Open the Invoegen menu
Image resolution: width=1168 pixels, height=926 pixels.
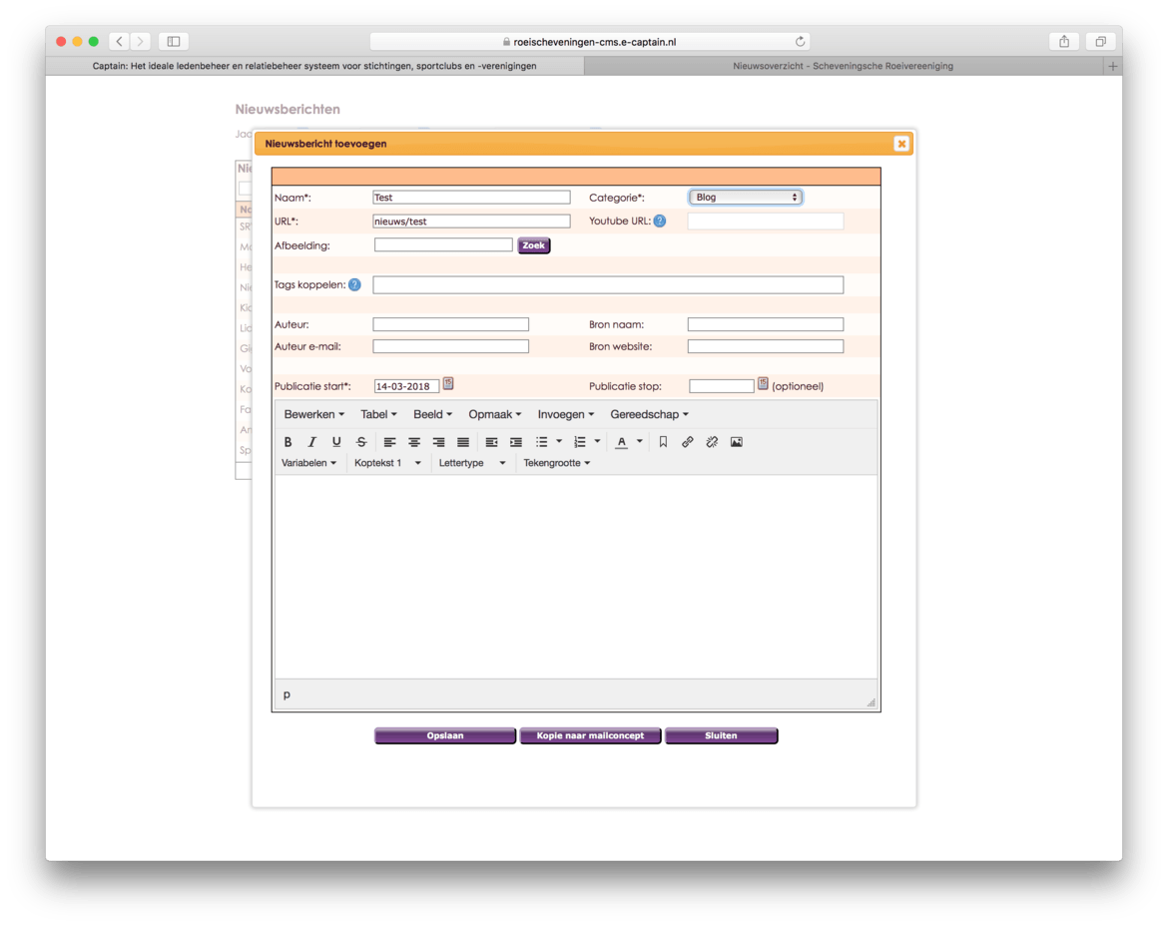(565, 414)
